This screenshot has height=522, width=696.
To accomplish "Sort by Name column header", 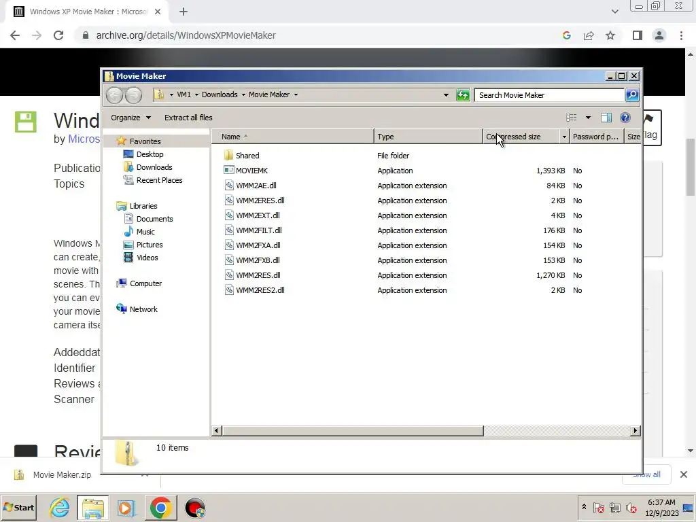I will [x=292, y=137].
